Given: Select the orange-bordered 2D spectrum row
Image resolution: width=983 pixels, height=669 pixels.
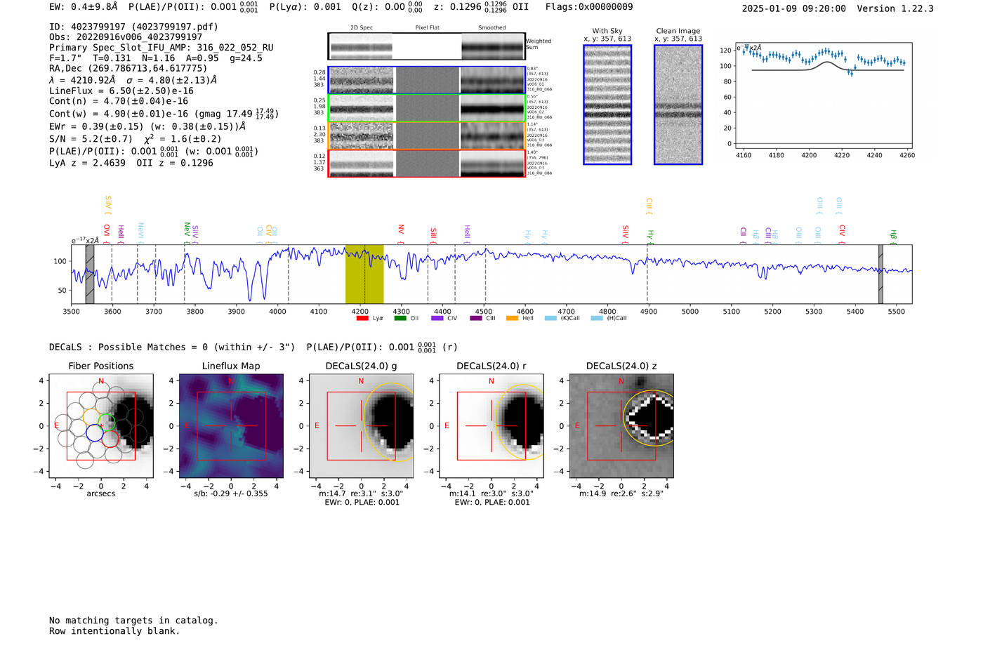Looking at the screenshot, I should [427, 135].
